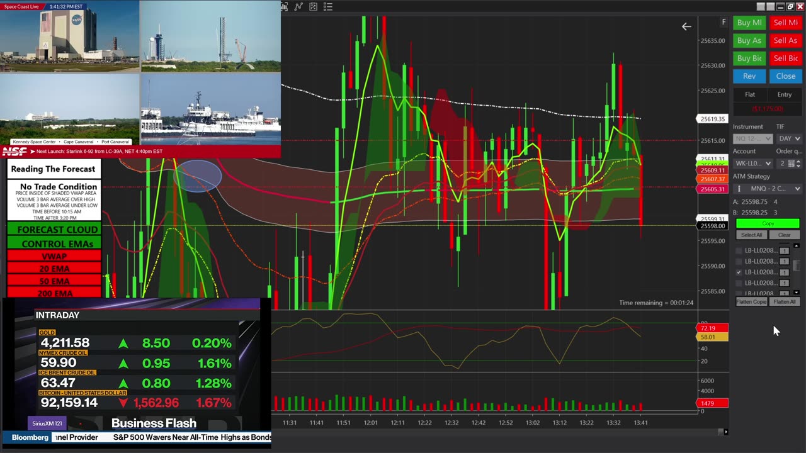Click the NSF logo on the stream

[x=14, y=151]
